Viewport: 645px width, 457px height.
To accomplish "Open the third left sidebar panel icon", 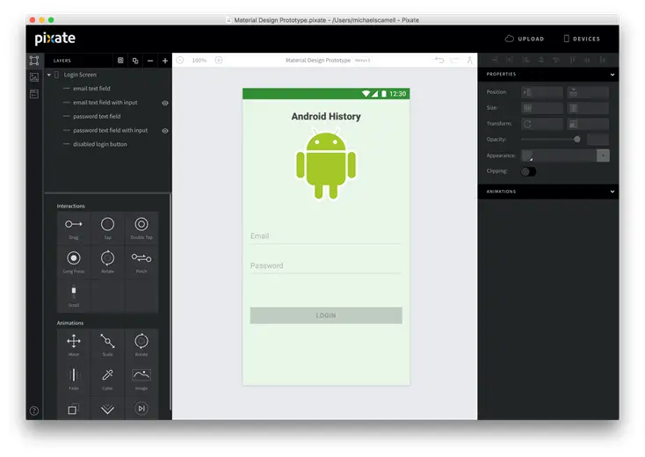I will [x=34, y=94].
